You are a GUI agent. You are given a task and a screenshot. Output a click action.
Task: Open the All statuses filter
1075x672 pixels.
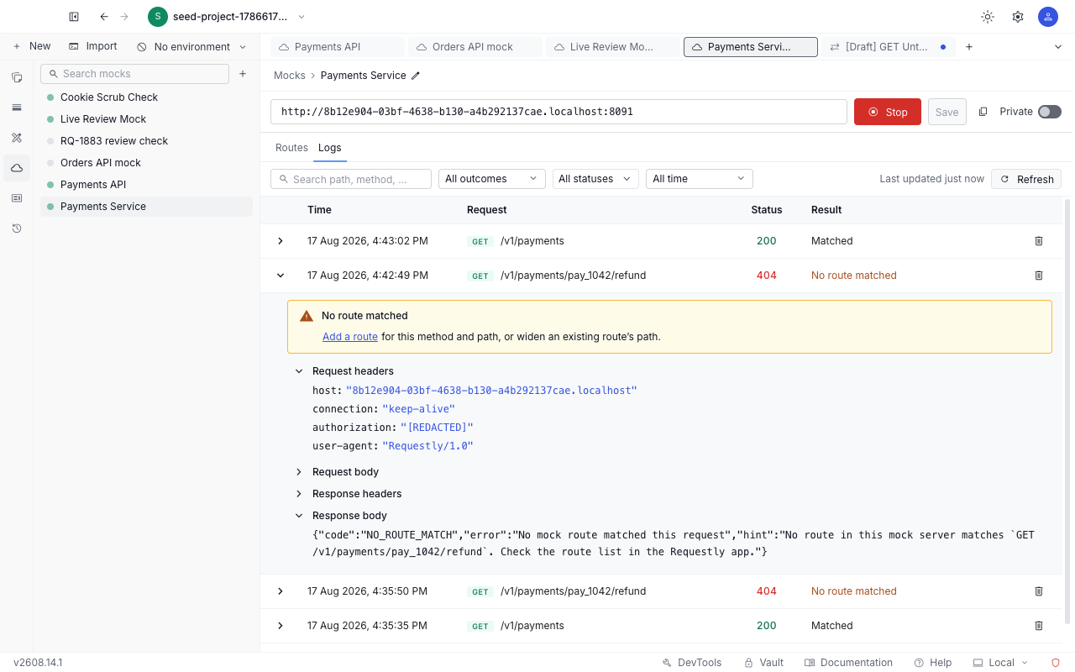click(x=595, y=179)
